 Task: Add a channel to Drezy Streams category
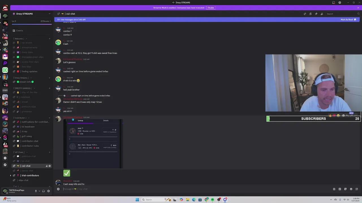49,78
